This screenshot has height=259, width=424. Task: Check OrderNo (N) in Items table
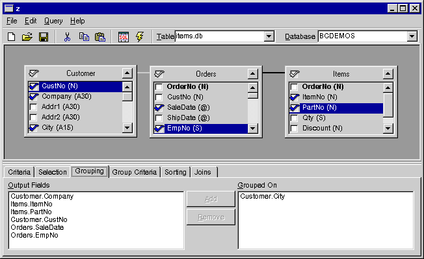tap(294, 87)
